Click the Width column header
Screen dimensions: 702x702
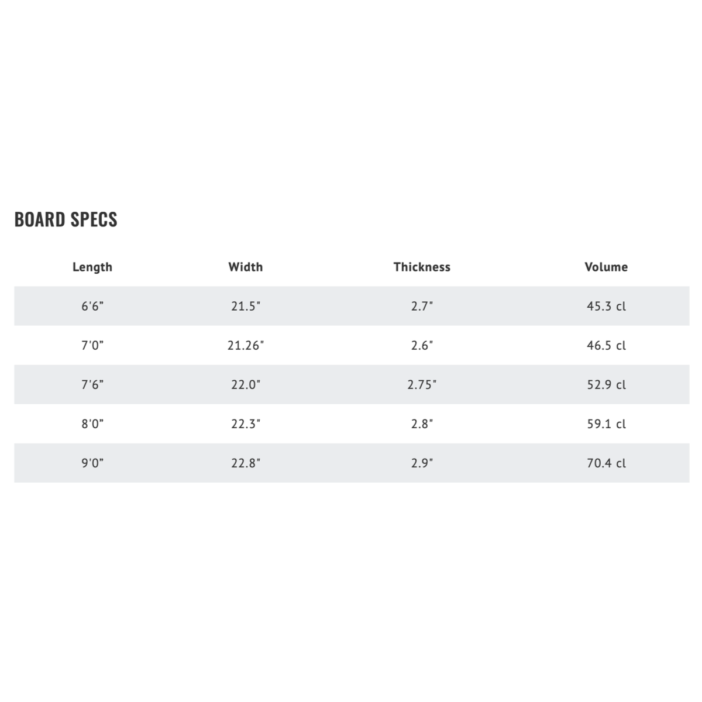(246, 267)
